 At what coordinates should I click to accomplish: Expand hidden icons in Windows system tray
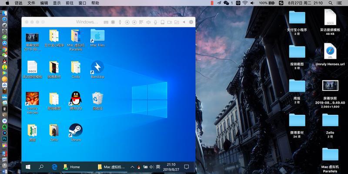132,167
